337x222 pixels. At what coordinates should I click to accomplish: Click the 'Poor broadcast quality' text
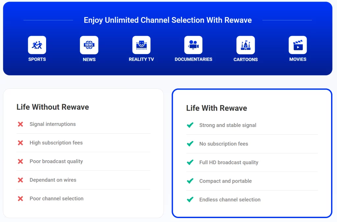coord(56,161)
